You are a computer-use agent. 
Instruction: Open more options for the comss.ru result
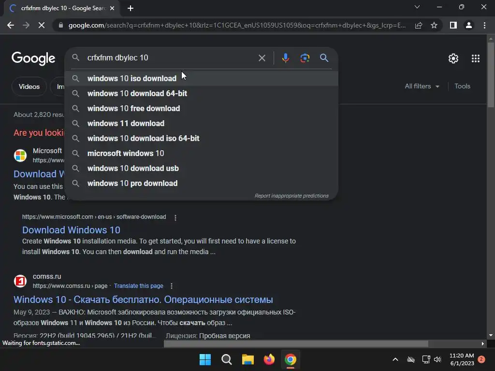point(172,286)
